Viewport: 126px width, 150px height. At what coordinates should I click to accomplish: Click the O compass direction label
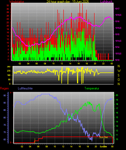coord(119,79)
